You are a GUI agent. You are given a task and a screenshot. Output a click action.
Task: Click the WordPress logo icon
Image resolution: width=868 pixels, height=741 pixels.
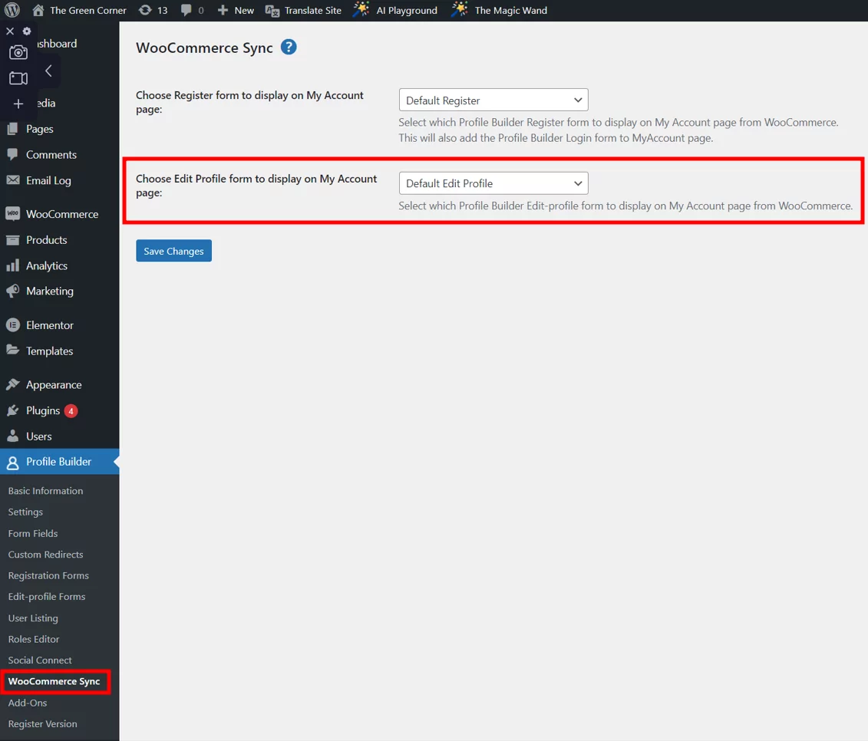coord(12,10)
